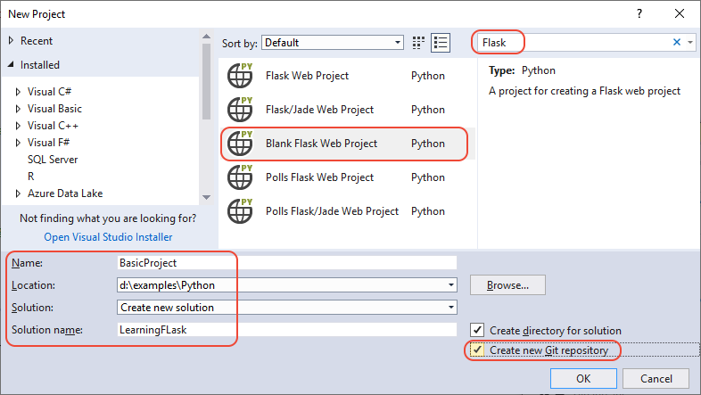Clear the Flask search text
Image resolution: width=701 pixels, height=395 pixels.
coord(676,42)
